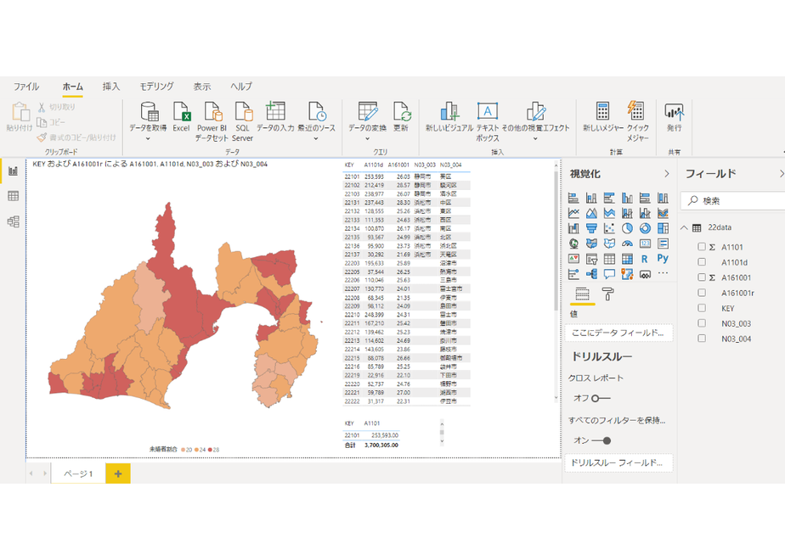The width and height of the screenshot is (785, 560).
Task: Select the pie chart visual
Action: 627,228
